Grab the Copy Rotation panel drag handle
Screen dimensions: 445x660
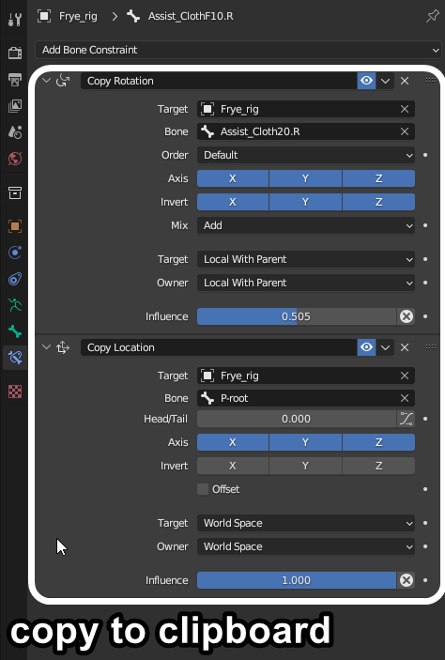point(431,80)
